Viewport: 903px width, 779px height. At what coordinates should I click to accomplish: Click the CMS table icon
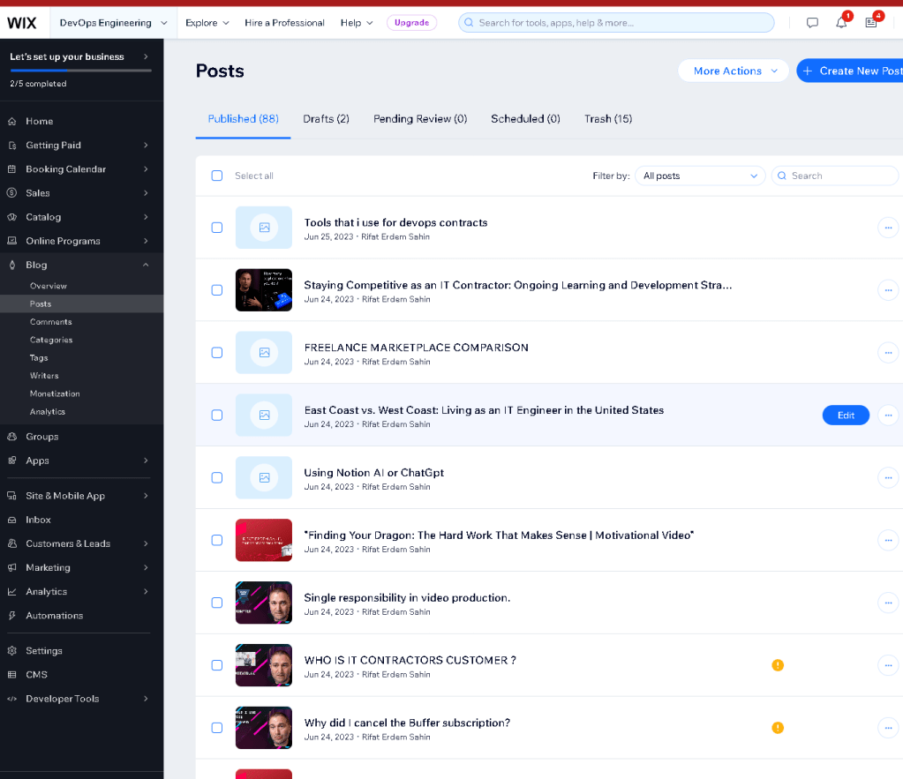coord(12,675)
